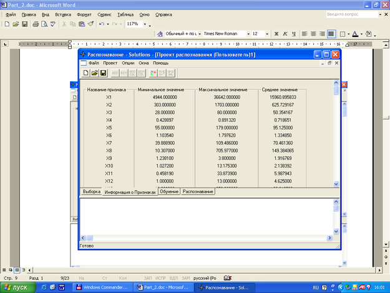Switch to the Обучение tab
Viewport: 390px width, 293px height.
(168, 191)
